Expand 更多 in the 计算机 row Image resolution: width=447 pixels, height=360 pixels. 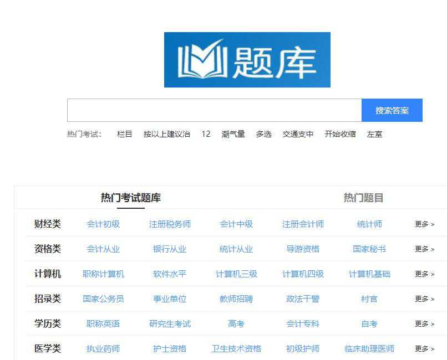click(x=424, y=274)
